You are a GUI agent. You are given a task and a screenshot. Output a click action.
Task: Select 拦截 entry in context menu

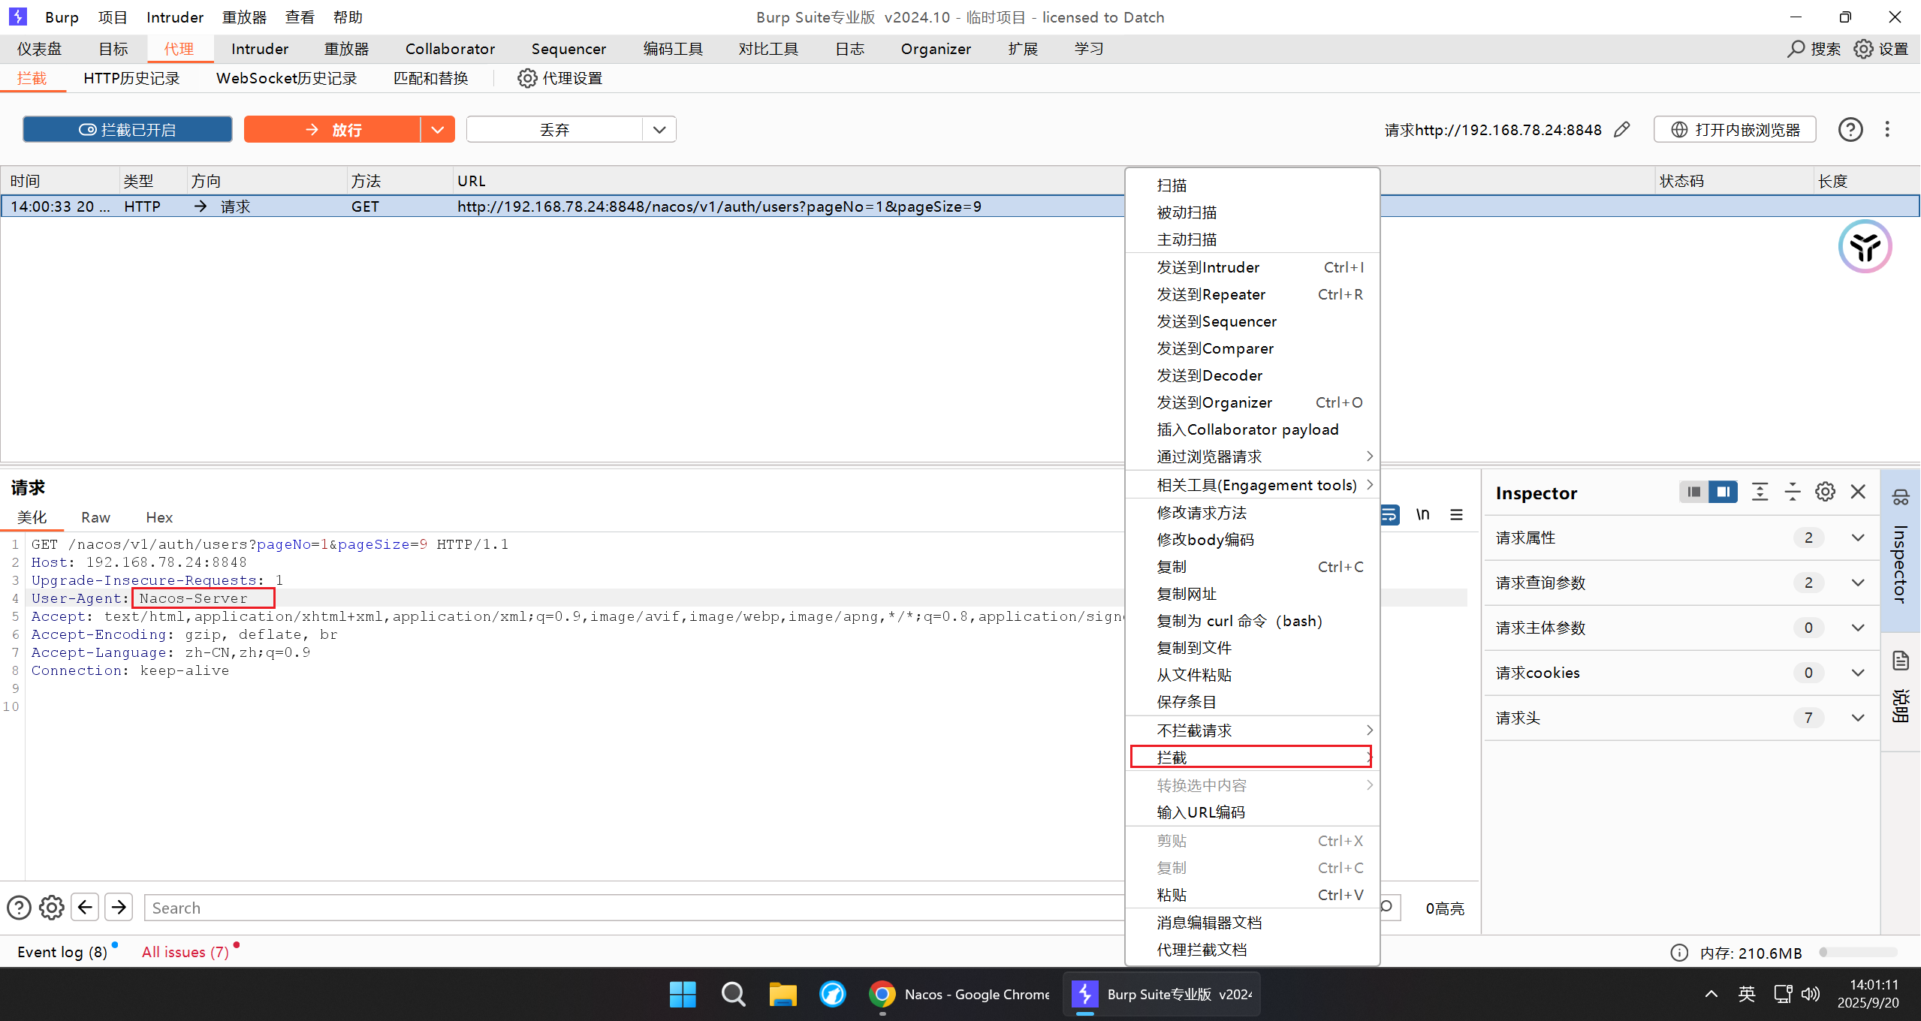(x=1253, y=757)
